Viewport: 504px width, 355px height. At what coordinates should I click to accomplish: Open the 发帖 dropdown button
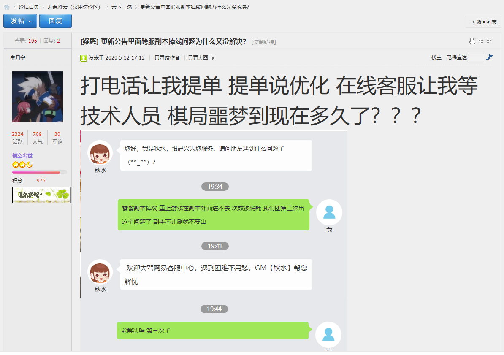[20, 21]
